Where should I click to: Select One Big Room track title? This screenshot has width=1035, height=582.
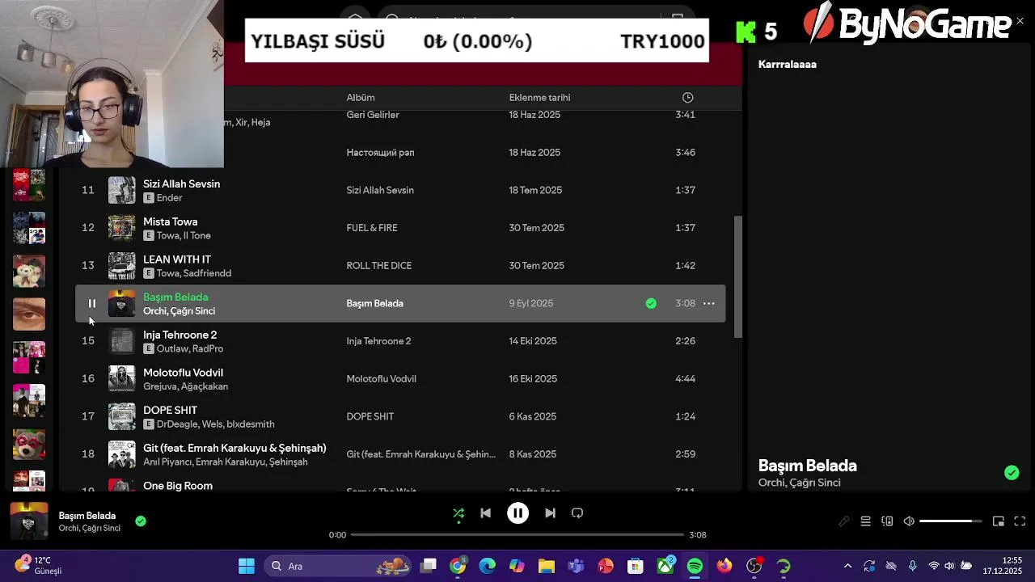point(178,486)
